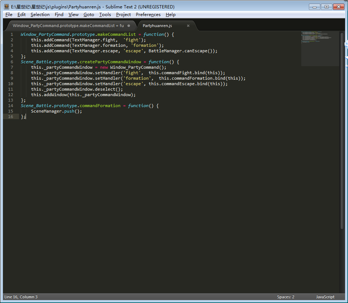Click the code minimap preview
This screenshot has width=348, height=303.
(320, 49)
